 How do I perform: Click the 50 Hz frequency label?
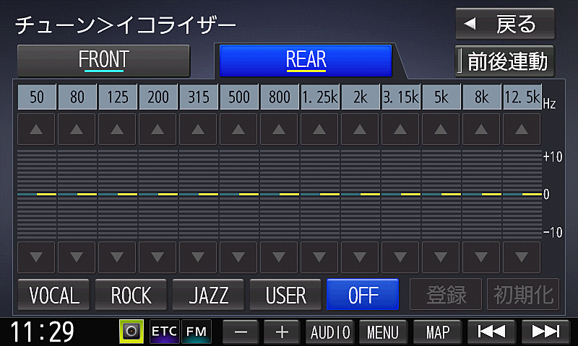pos(37,97)
